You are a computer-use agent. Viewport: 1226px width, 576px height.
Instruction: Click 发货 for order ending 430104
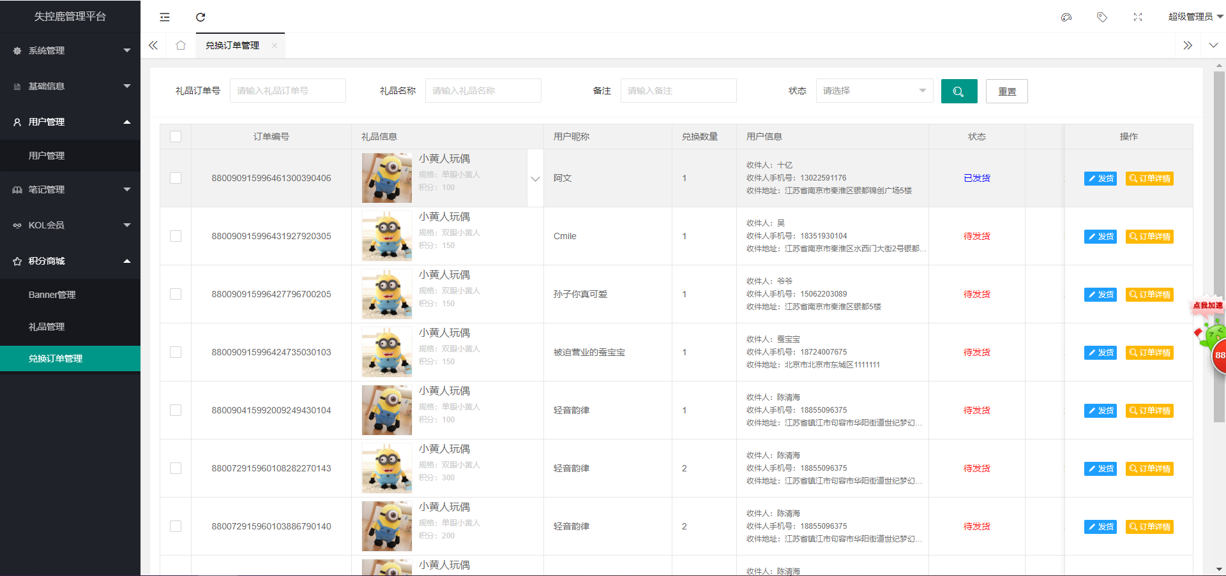tap(1101, 411)
